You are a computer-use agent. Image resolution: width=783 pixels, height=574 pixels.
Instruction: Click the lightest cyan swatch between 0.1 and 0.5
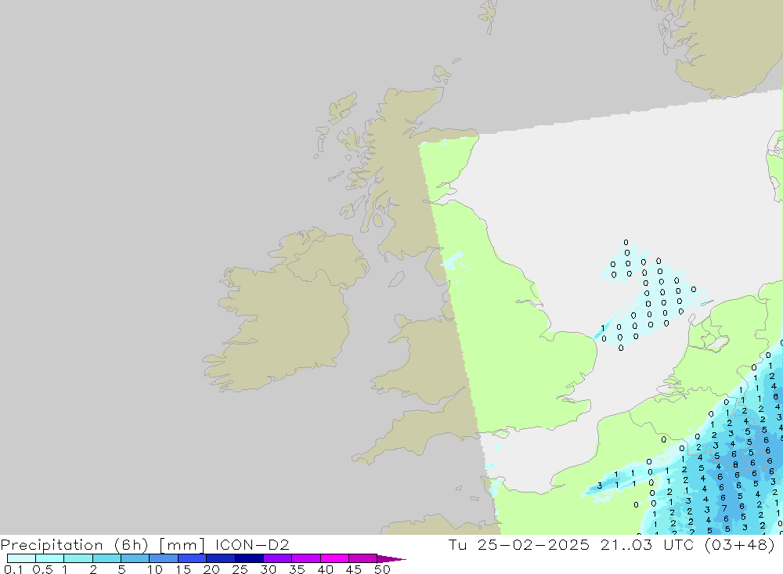21,558
